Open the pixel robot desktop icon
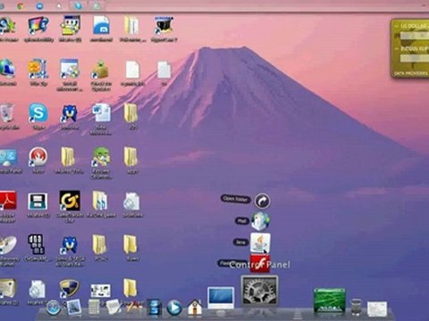Screen dimensions: 429x321 (70, 26)
